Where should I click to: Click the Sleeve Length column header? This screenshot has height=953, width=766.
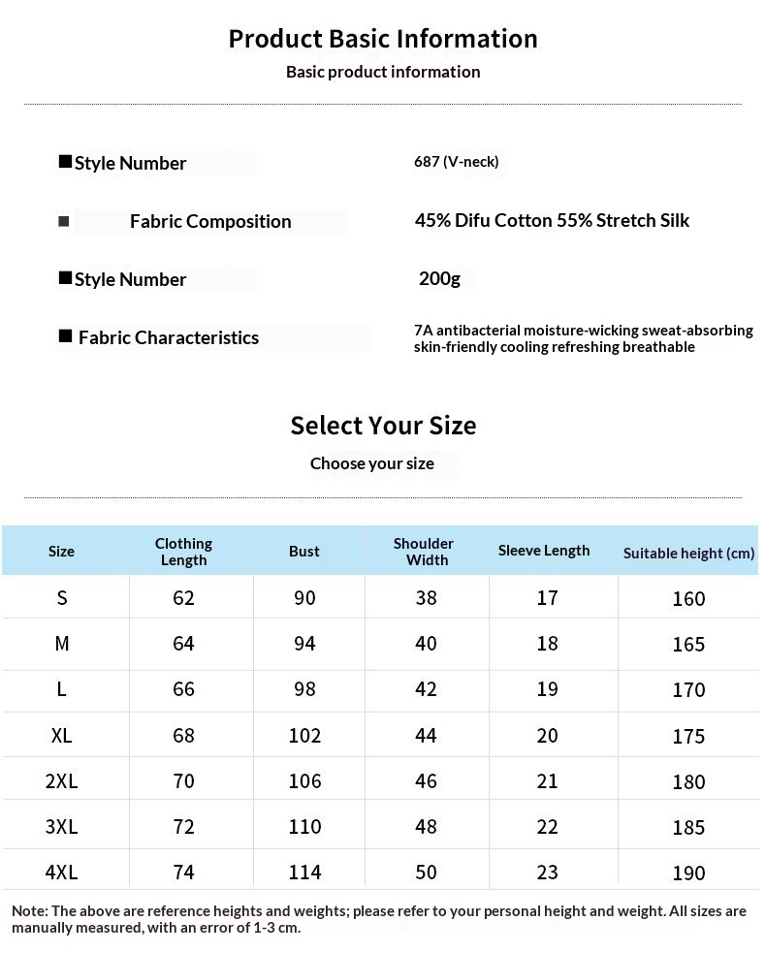point(544,551)
